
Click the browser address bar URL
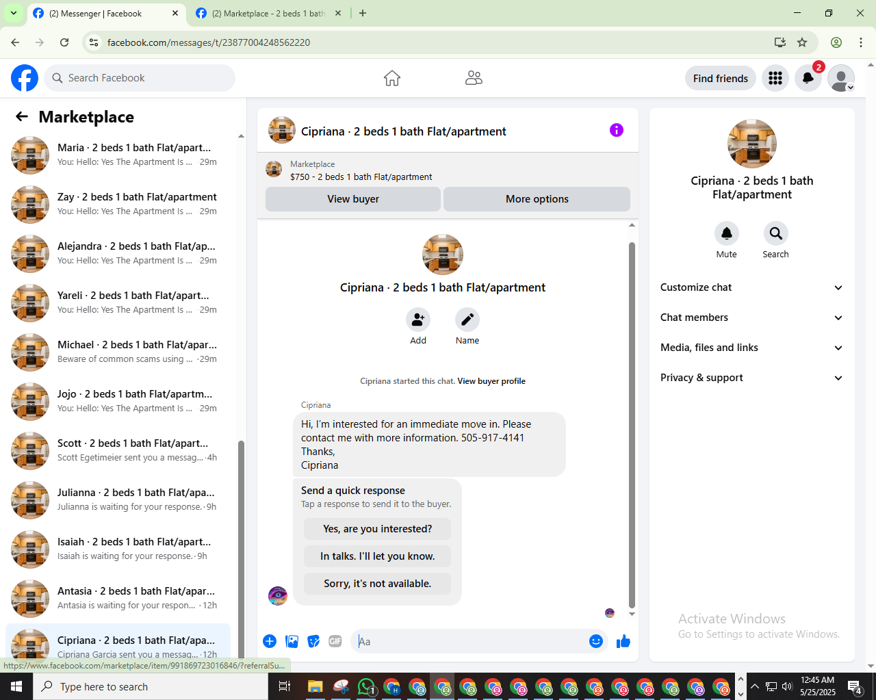pos(209,42)
